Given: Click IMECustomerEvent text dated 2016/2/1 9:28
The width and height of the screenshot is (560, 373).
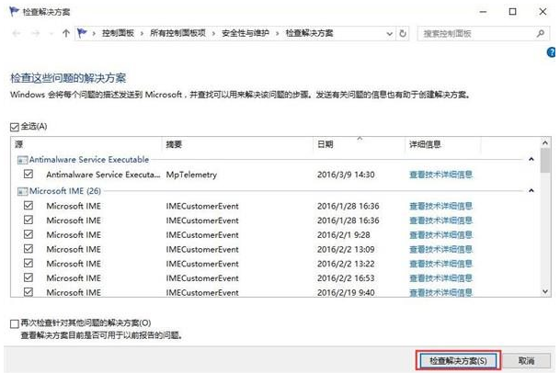Looking at the screenshot, I should [x=202, y=235].
